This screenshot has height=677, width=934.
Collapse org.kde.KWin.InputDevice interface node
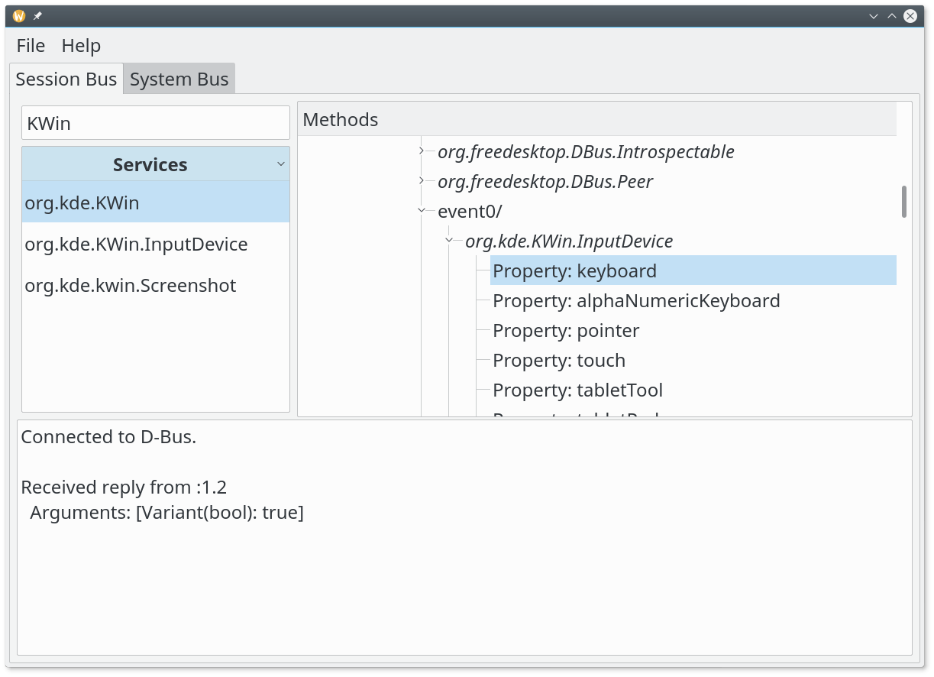coord(449,241)
